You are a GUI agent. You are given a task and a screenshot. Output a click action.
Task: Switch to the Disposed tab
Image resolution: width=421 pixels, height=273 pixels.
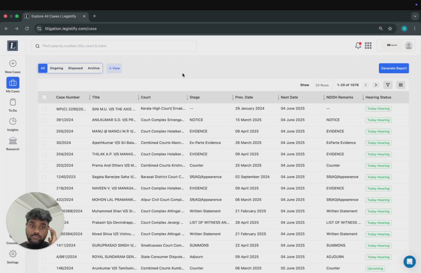coord(76,68)
